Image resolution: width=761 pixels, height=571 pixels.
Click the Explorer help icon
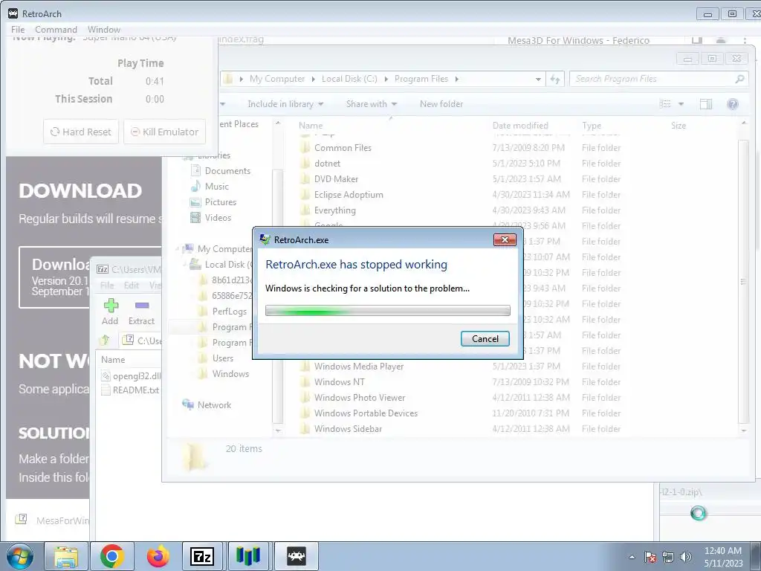pyautogui.click(x=732, y=104)
